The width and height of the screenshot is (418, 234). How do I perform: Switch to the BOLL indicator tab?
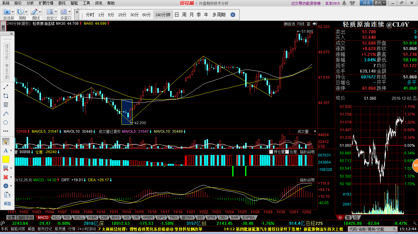pyautogui.click(x=79, y=218)
